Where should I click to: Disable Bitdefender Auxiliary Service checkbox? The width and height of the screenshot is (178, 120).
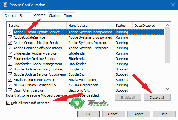click(x=10, y=53)
